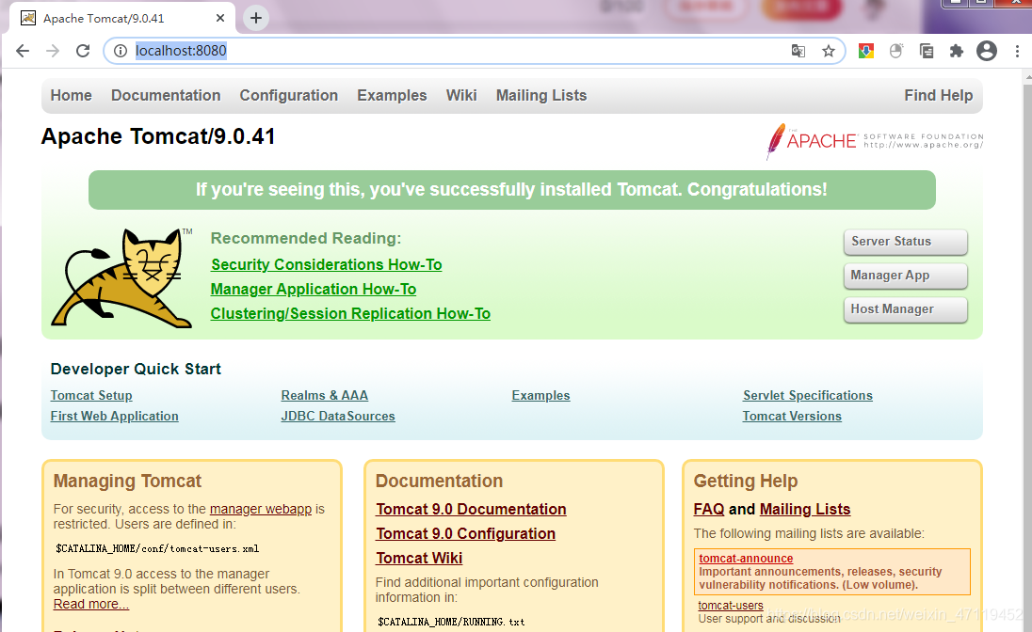Open Chrome three-dot menu
This screenshot has width=1032, height=632.
click(x=1017, y=51)
